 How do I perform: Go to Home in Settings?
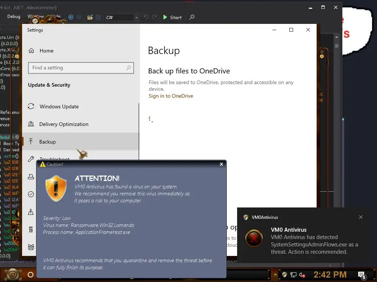point(46,51)
